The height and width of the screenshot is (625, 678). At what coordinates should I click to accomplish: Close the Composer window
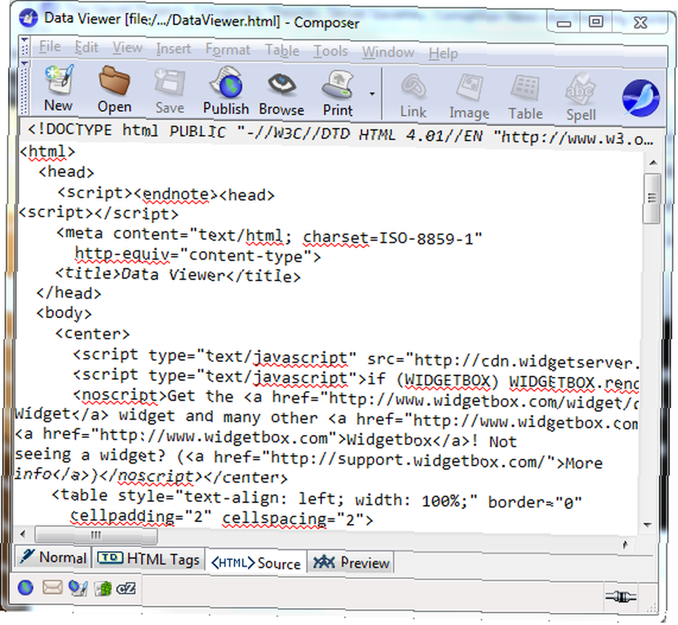pyautogui.click(x=641, y=22)
